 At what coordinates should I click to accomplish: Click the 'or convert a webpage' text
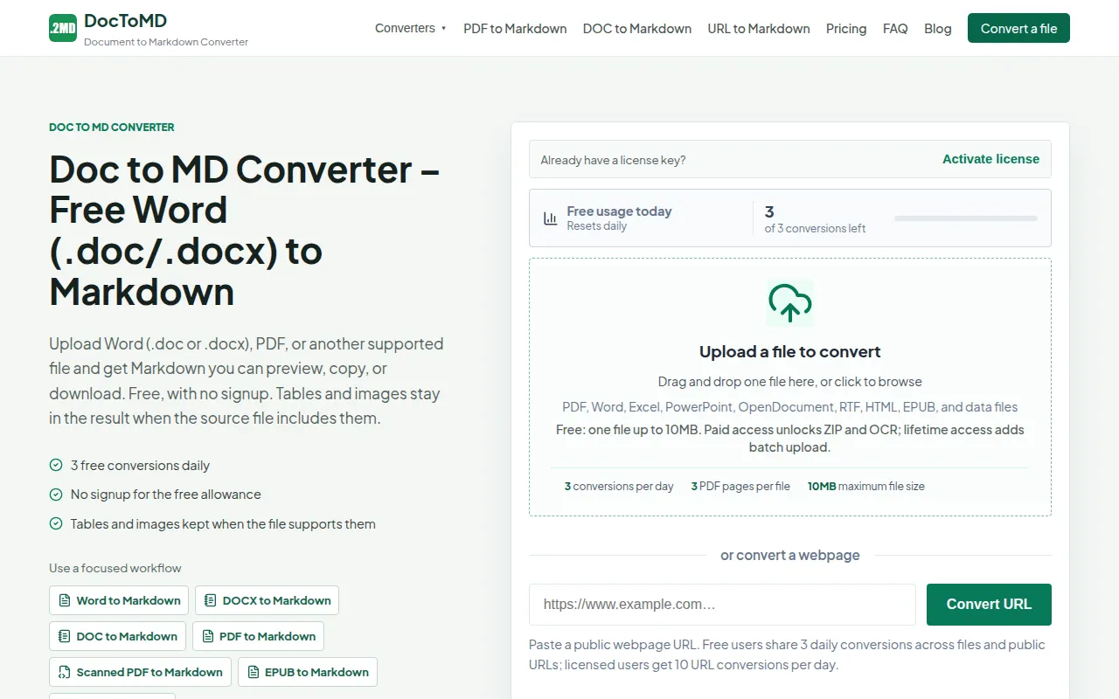pos(790,556)
